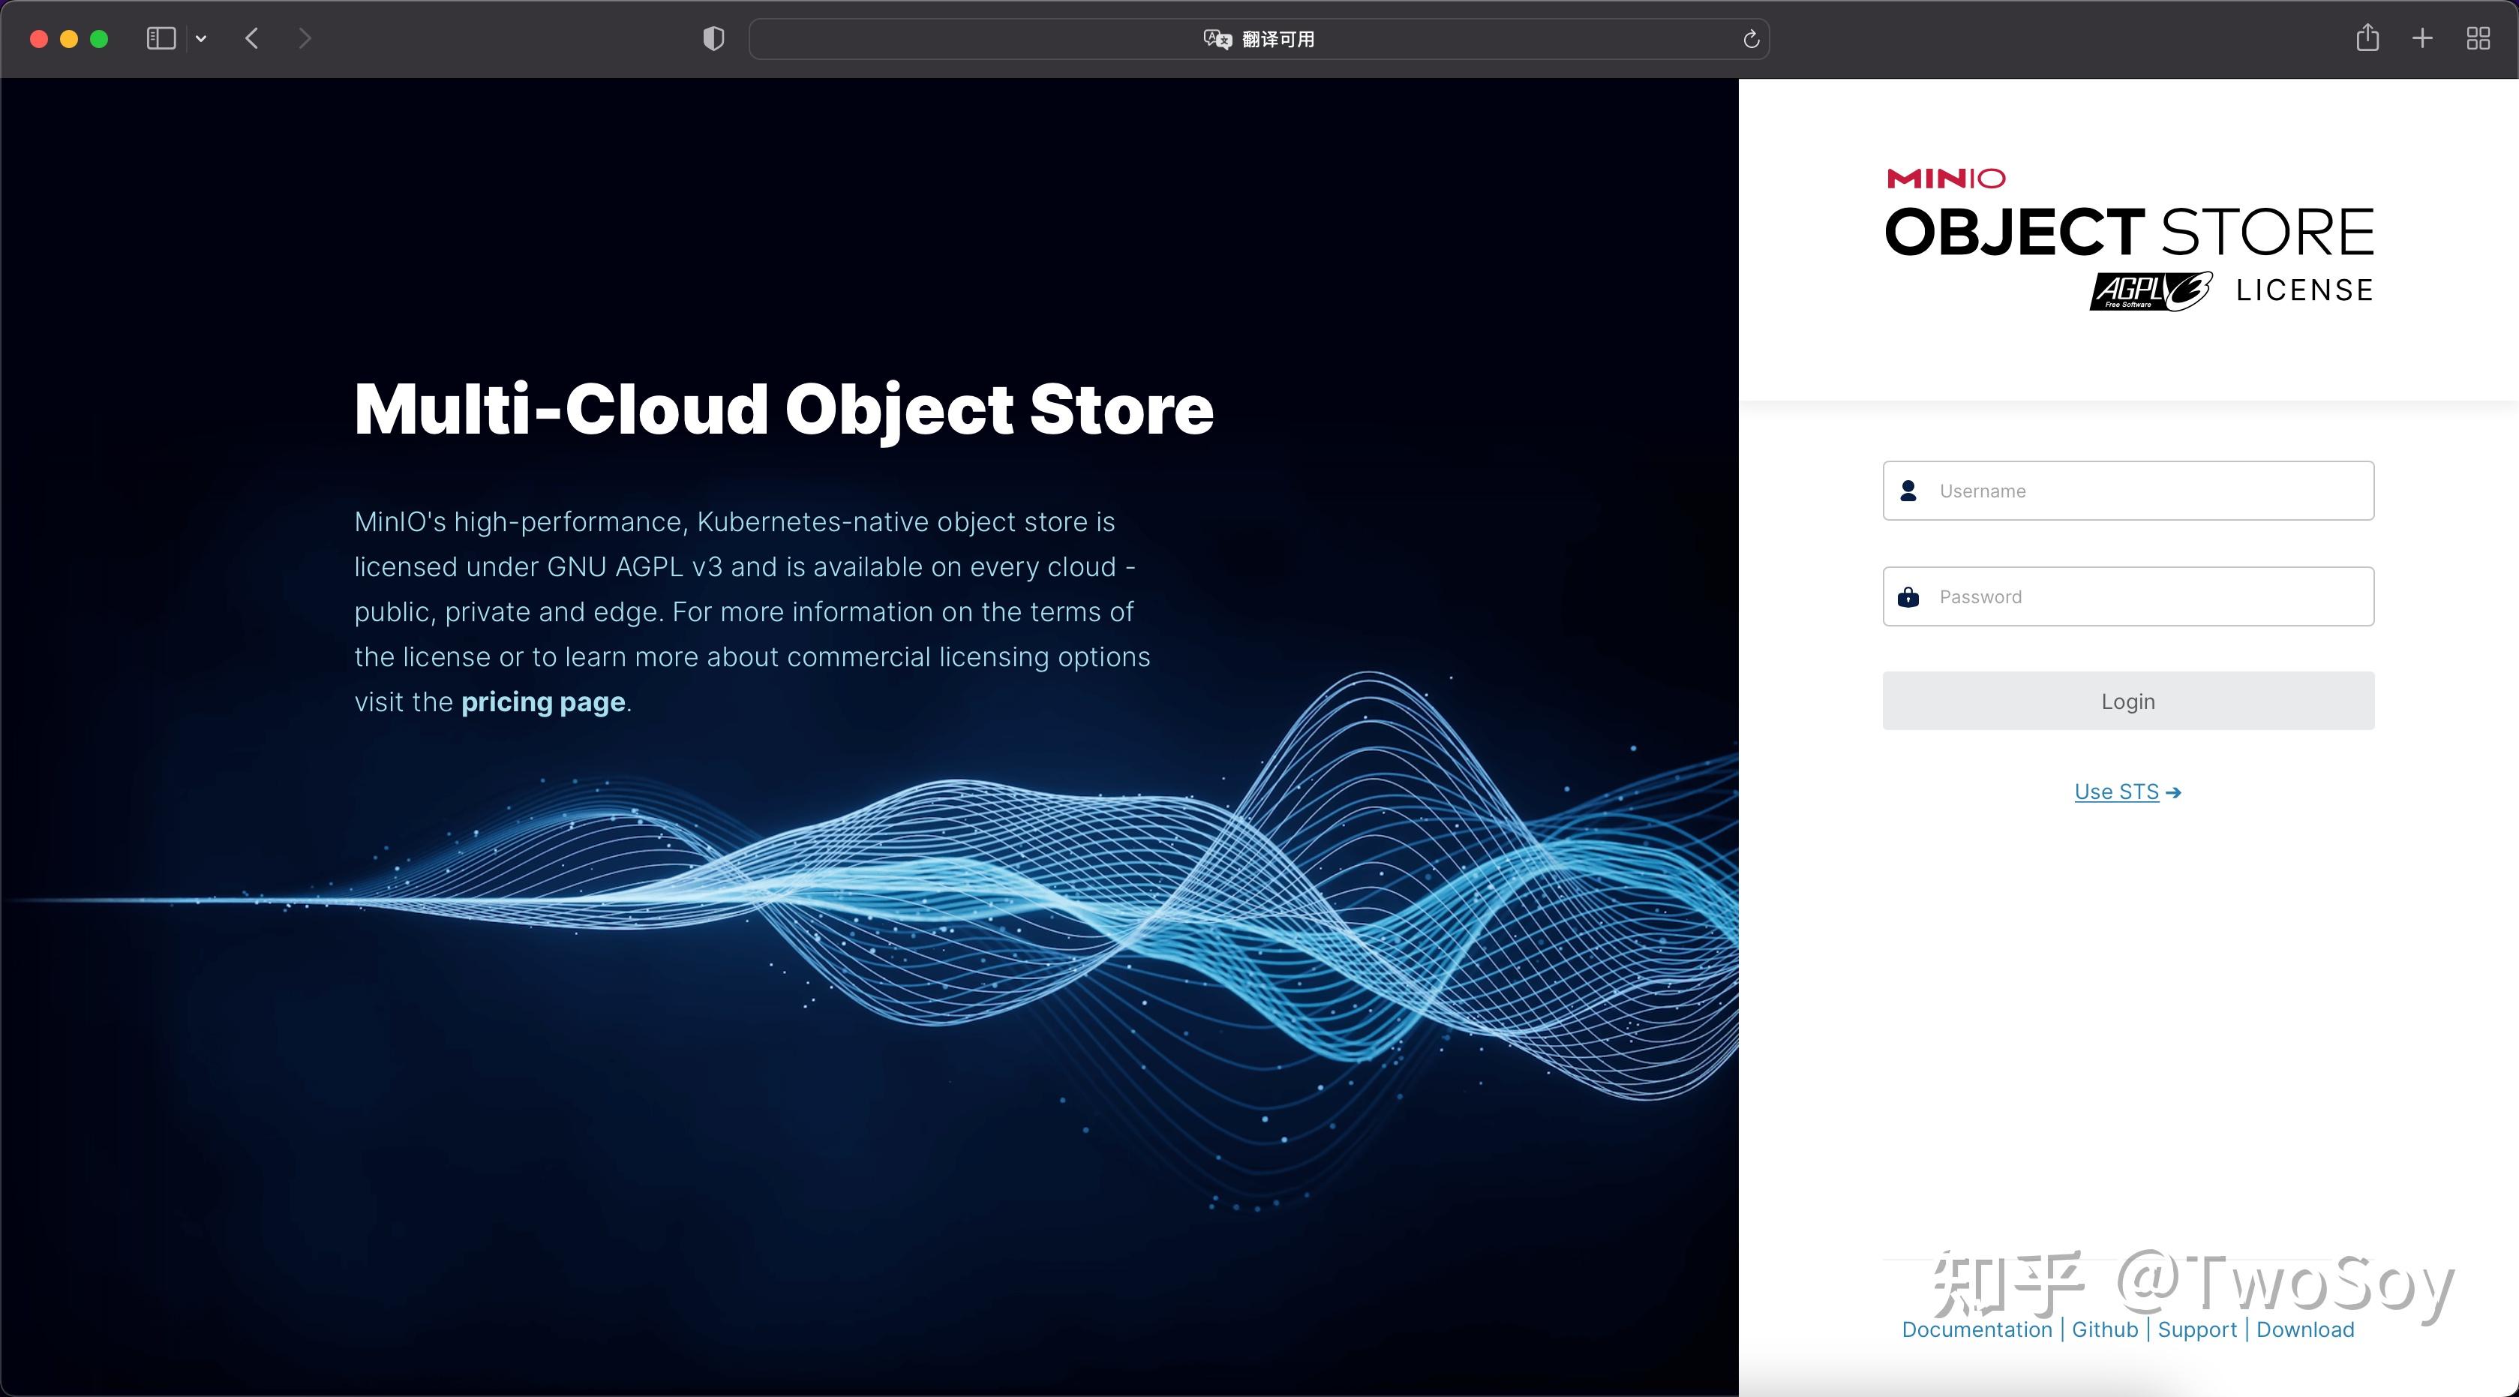This screenshot has width=2519, height=1397.
Task: Click into the Password field
Action: point(2142,596)
